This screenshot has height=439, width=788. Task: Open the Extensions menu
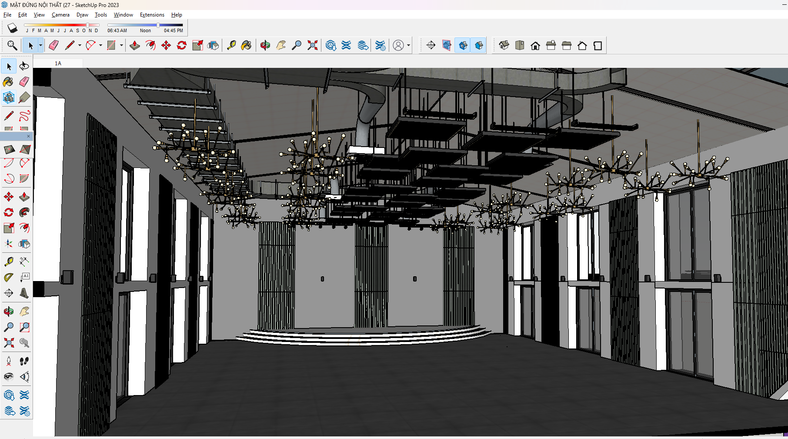[152, 15]
